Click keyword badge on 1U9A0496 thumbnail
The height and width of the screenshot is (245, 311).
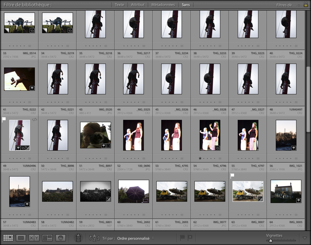pos(27,204)
